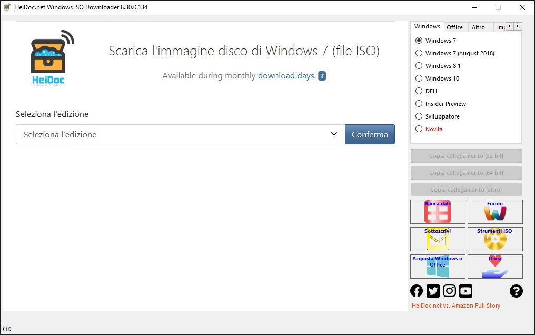Select the Windows 10 radio button
Screen dimensions: 535x335
coord(419,78)
